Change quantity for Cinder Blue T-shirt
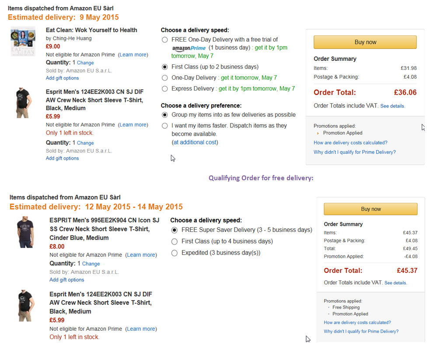This screenshot has height=350, width=433. click(91, 264)
